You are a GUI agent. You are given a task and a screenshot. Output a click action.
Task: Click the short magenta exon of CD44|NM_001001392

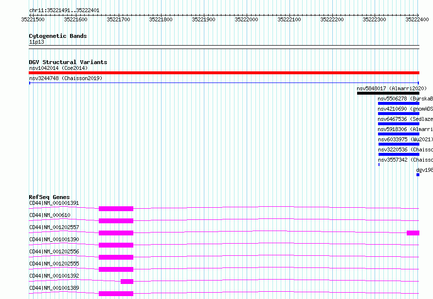click(x=127, y=282)
